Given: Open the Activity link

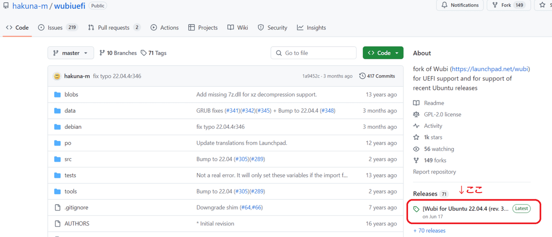Looking at the screenshot, I should tap(433, 126).
